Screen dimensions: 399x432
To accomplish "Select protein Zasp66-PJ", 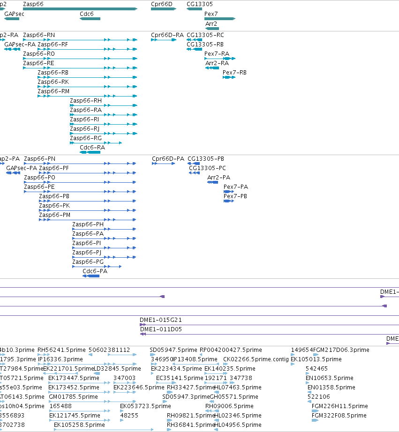I will 87,253.
